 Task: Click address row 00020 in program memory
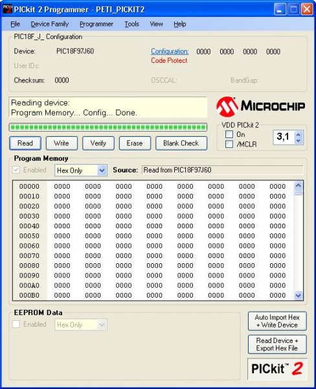[x=29, y=206]
